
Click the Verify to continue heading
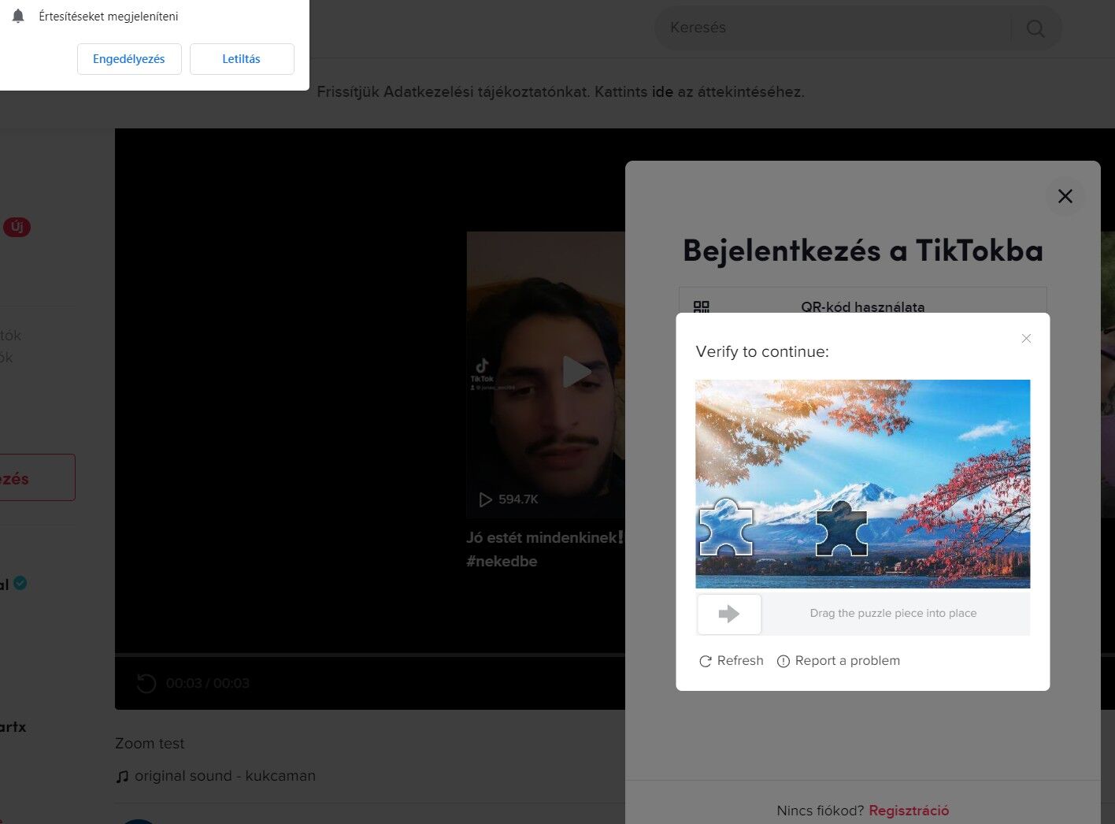762,352
